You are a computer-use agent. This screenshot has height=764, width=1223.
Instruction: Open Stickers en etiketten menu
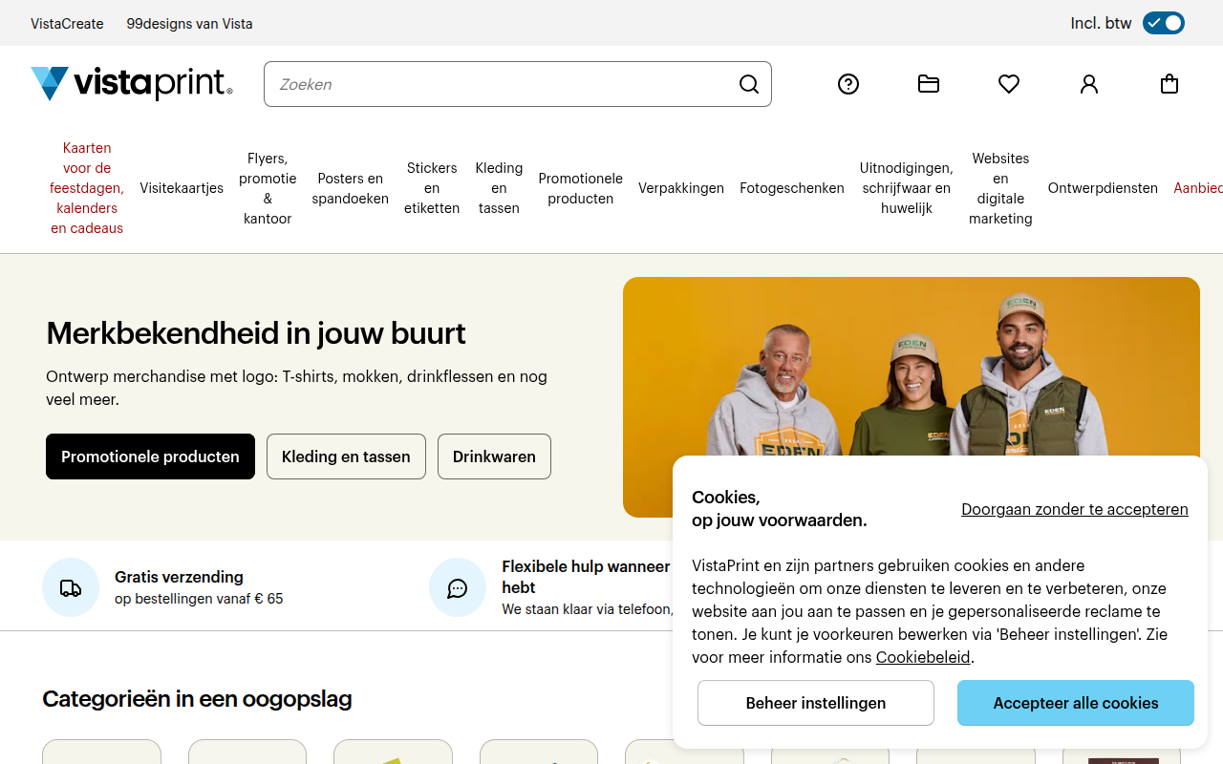pyautogui.click(x=432, y=188)
